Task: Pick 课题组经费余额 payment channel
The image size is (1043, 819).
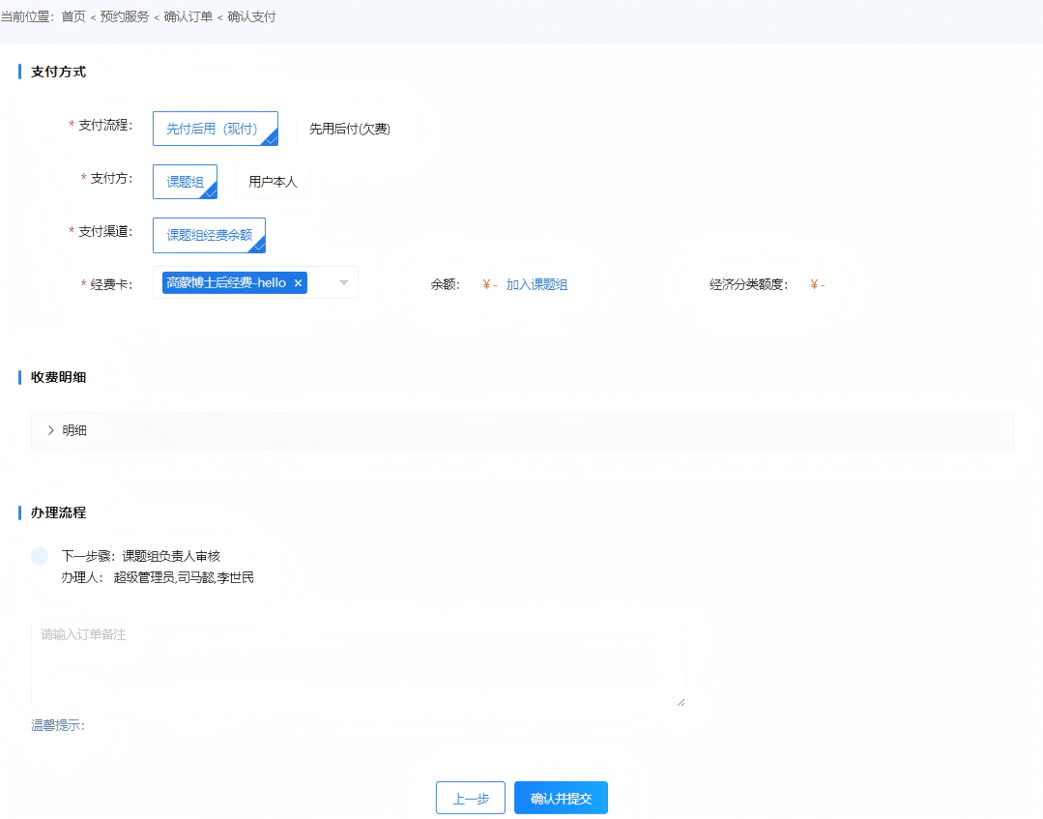Action: click(x=209, y=235)
